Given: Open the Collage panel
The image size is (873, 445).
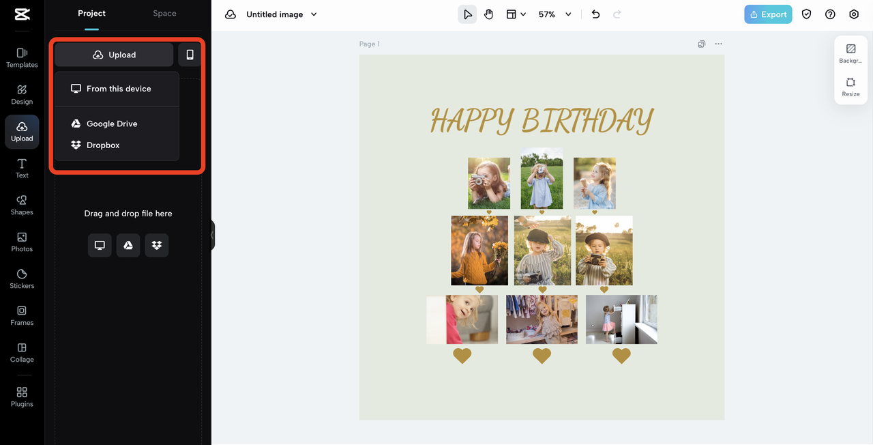Looking at the screenshot, I should tap(22, 353).
